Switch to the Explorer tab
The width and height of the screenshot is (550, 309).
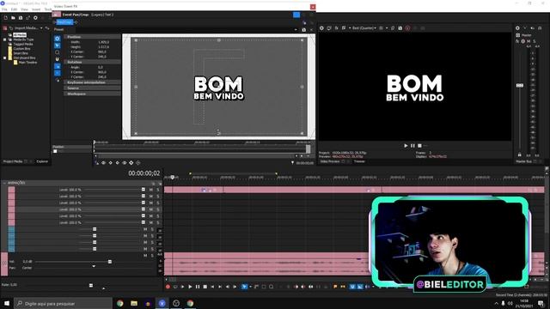coord(42,161)
